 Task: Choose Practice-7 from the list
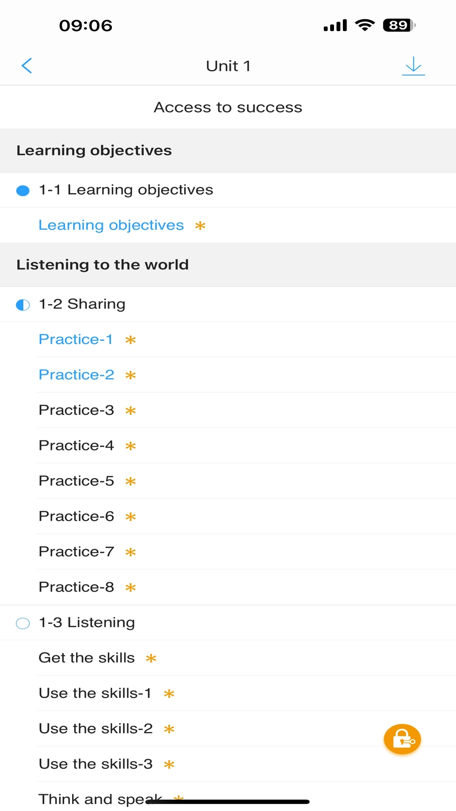pyautogui.click(x=76, y=552)
